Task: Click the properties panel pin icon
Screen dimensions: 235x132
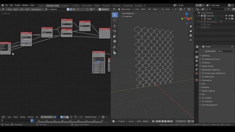Action: coord(232,47)
